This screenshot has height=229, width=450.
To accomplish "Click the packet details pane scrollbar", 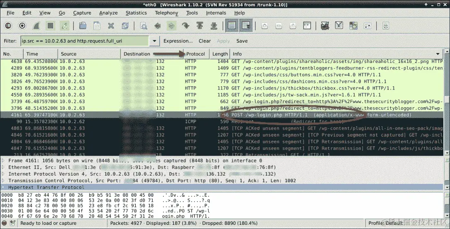I will (x=447, y=174).
